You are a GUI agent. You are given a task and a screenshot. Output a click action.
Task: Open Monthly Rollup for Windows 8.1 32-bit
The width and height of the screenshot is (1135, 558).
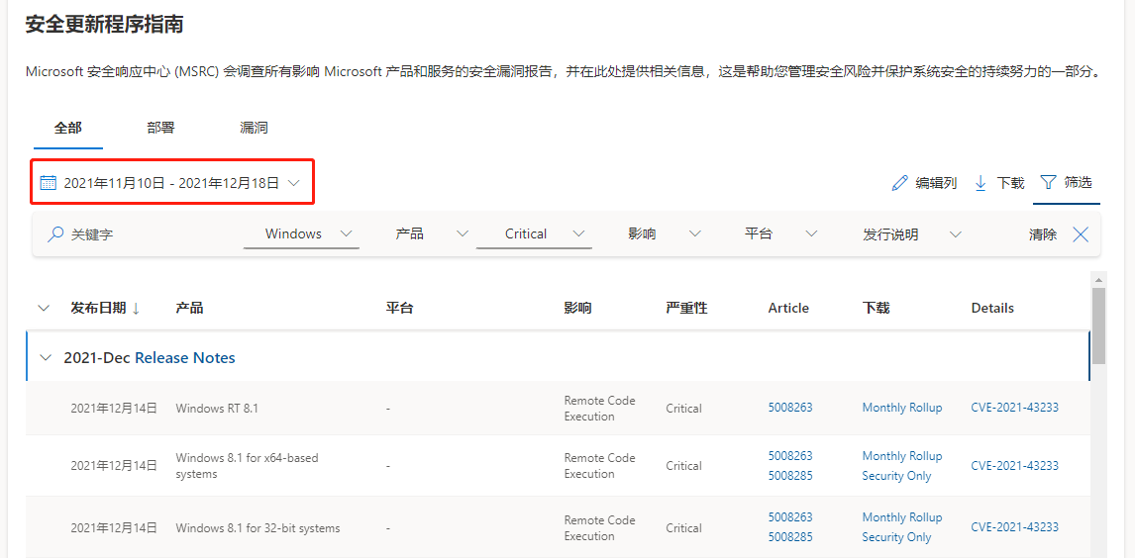pos(902,517)
